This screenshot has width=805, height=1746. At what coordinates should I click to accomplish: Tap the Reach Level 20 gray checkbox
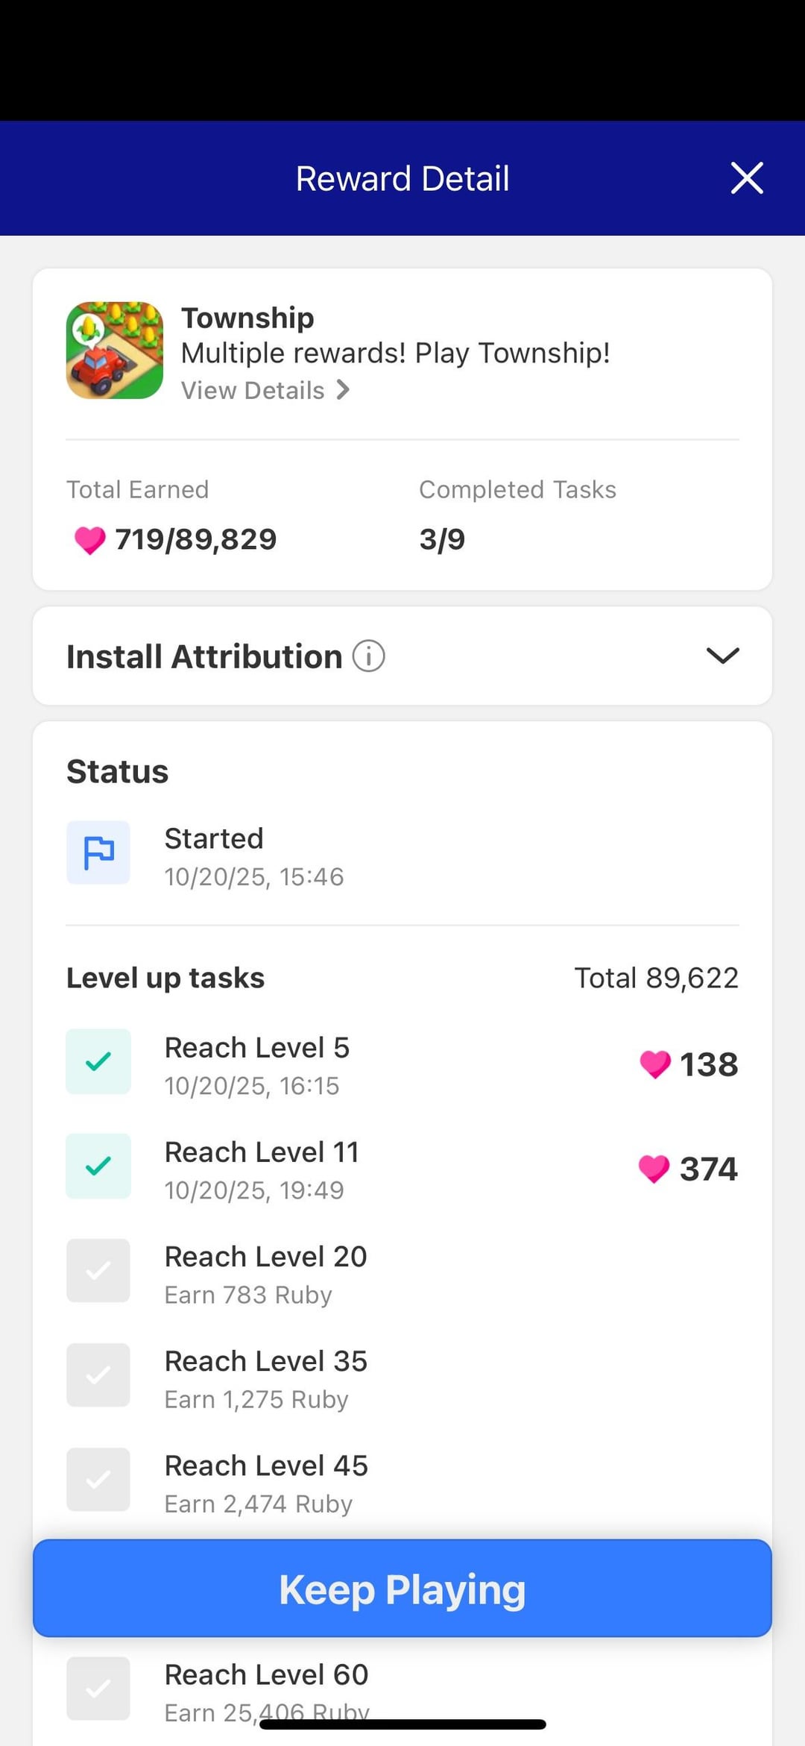click(x=98, y=1270)
